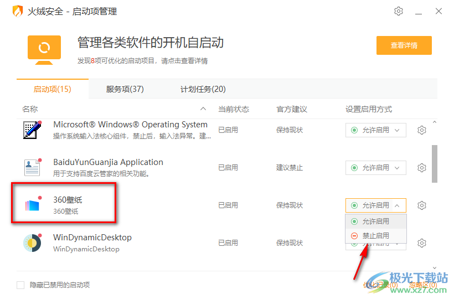Image resolution: width=454 pixels, height=299 pixels.
Task: Click 用于支持百度云管家的相关功能 description
Action: tap(101, 174)
